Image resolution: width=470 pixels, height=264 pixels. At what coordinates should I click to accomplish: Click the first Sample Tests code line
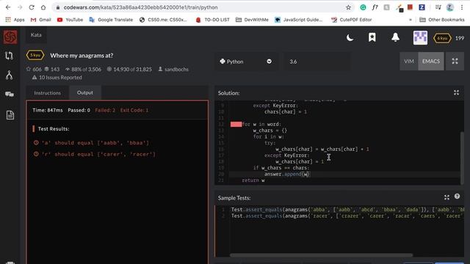(x=347, y=210)
